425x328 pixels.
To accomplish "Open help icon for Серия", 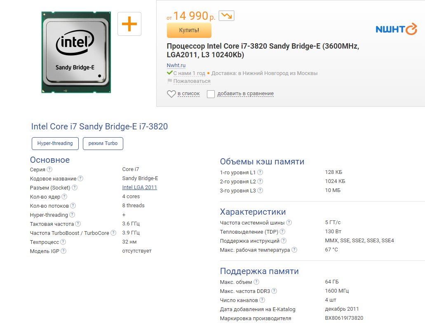I will [49, 169].
